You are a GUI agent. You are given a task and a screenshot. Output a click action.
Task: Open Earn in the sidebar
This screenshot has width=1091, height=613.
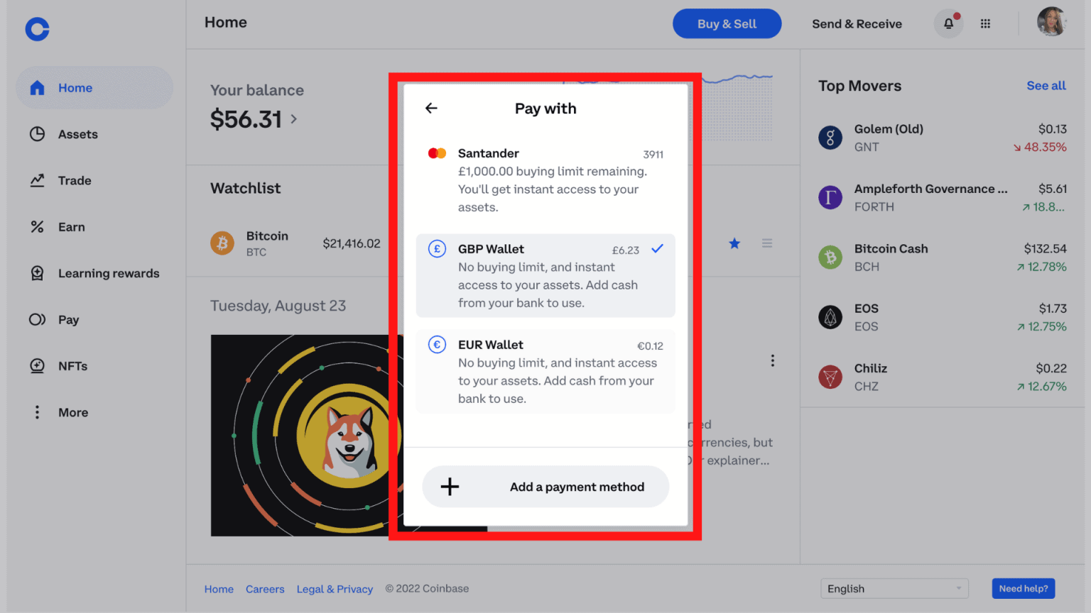[x=94, y=227]
